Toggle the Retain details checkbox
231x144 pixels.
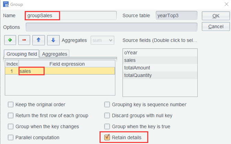107,137
